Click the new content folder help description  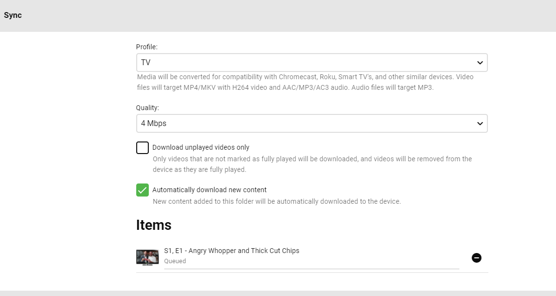277,201
